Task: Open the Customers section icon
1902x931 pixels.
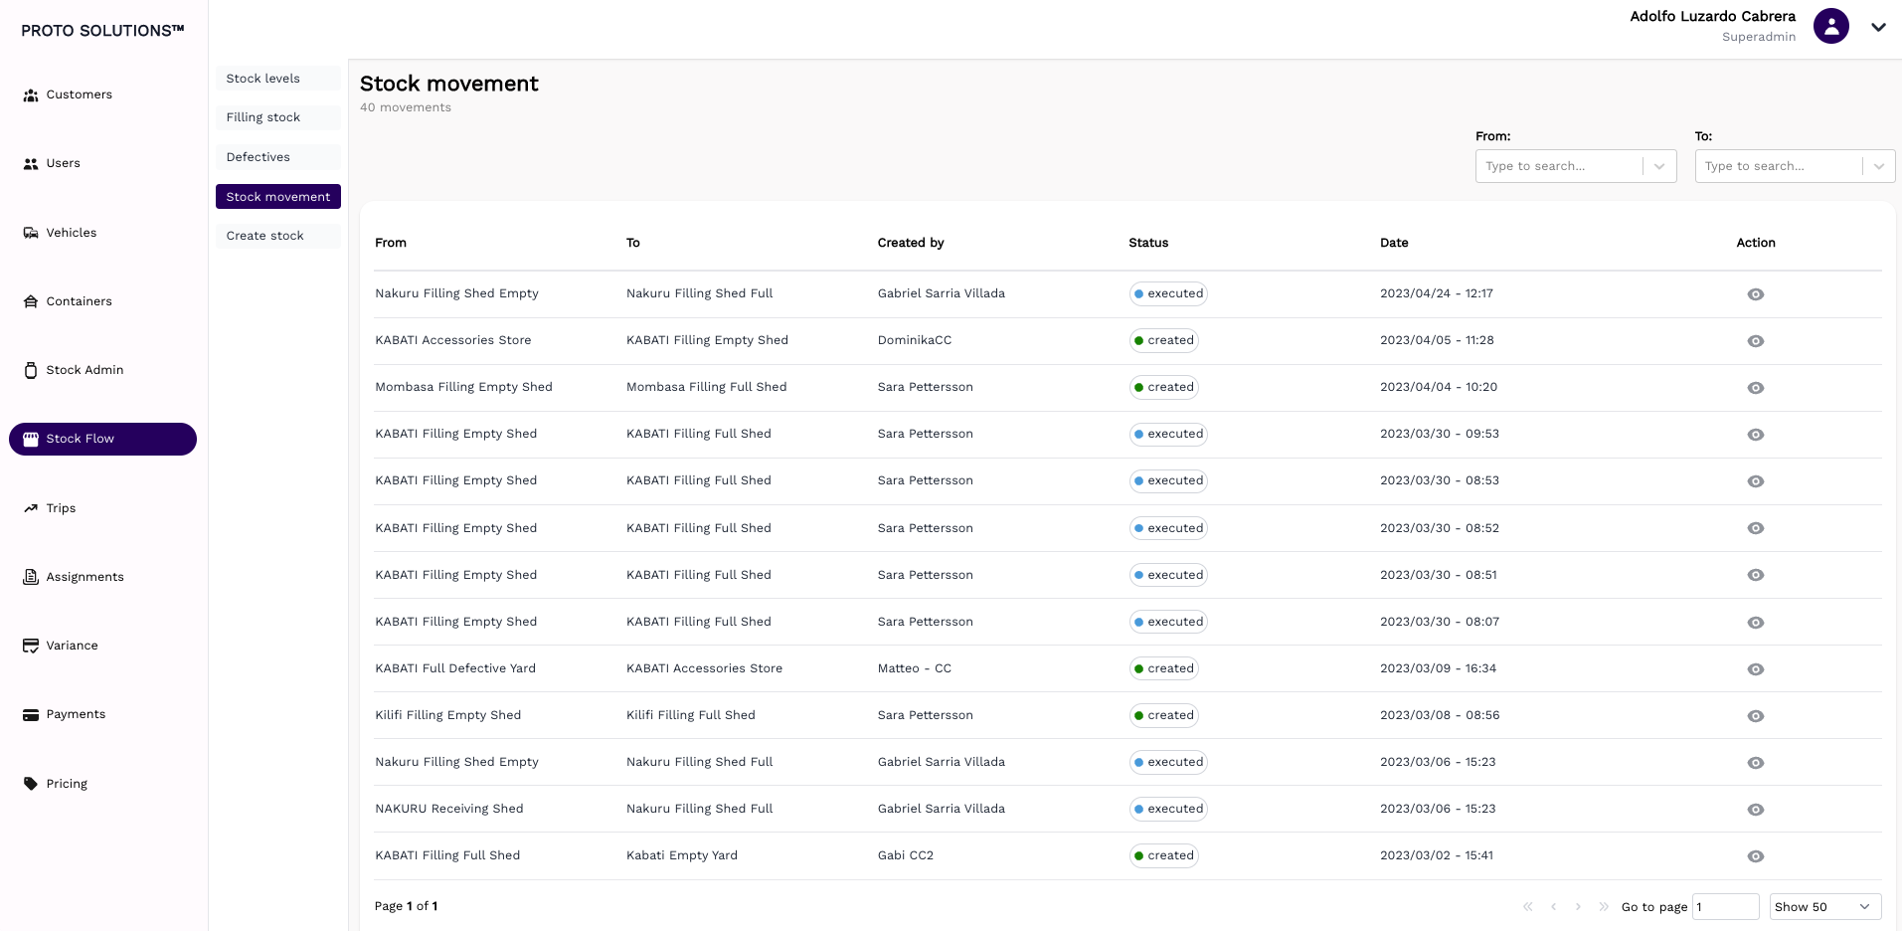Action: pyautogui.click(x=31, y=95)
